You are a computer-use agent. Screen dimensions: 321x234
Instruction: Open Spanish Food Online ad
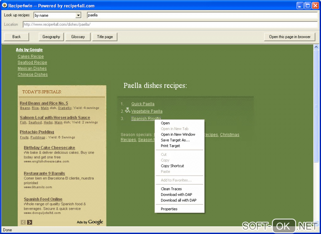click(x=43, y=199)
